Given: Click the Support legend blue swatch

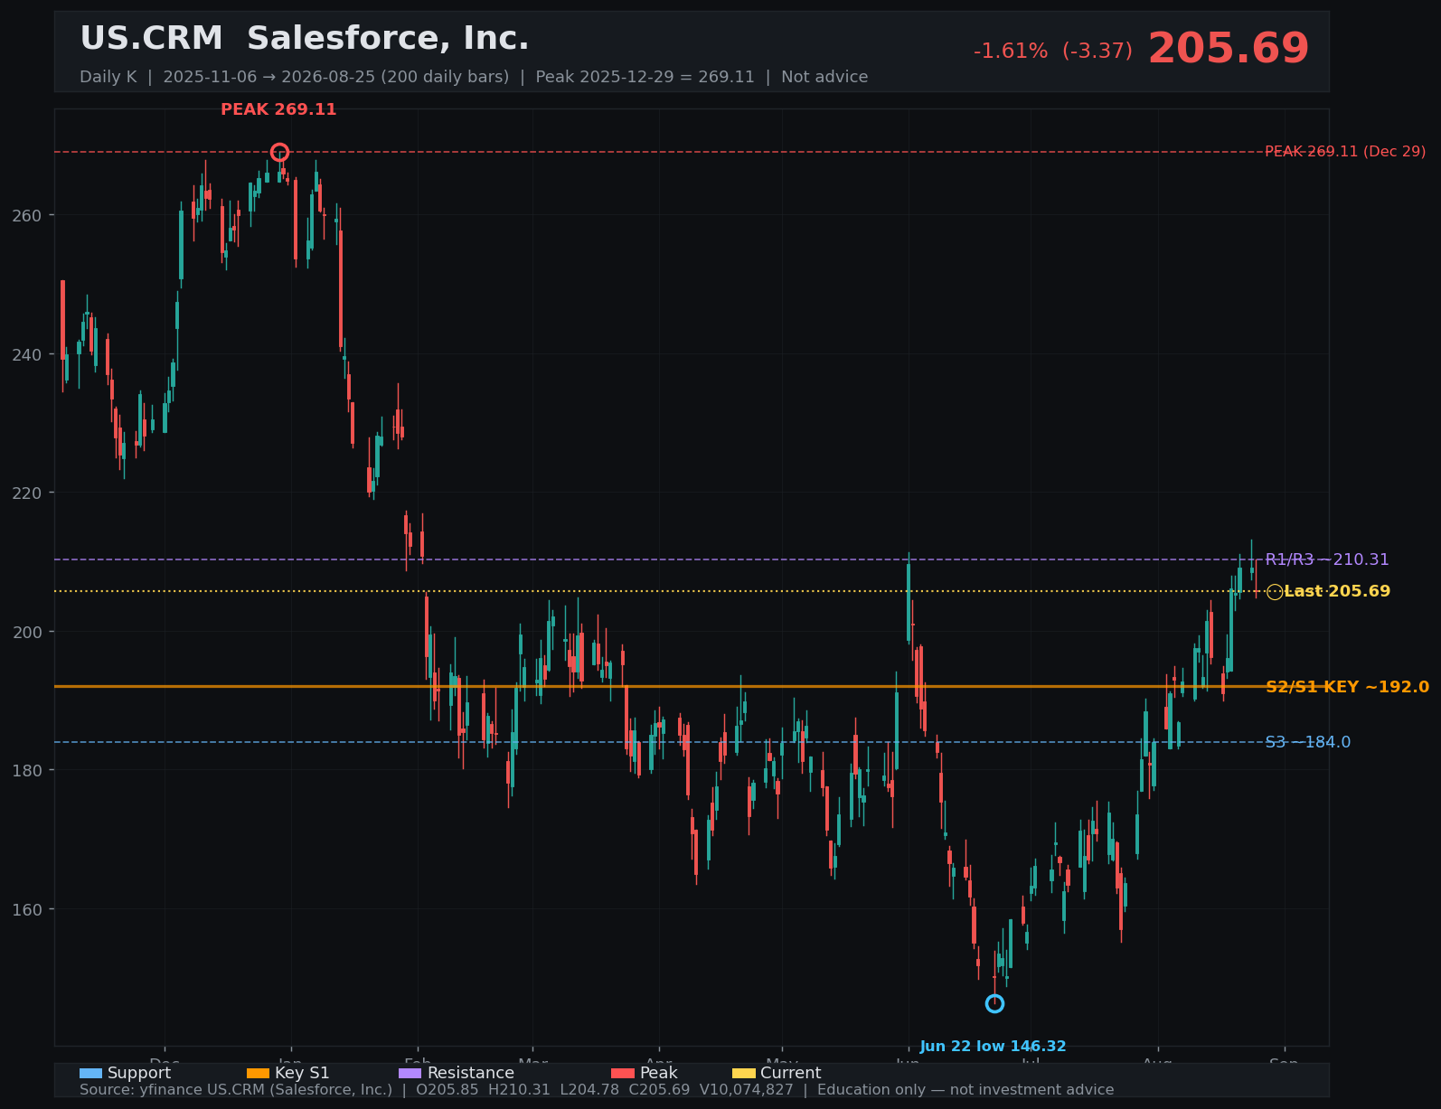Looking at the screenshot, I should 90,1073.
